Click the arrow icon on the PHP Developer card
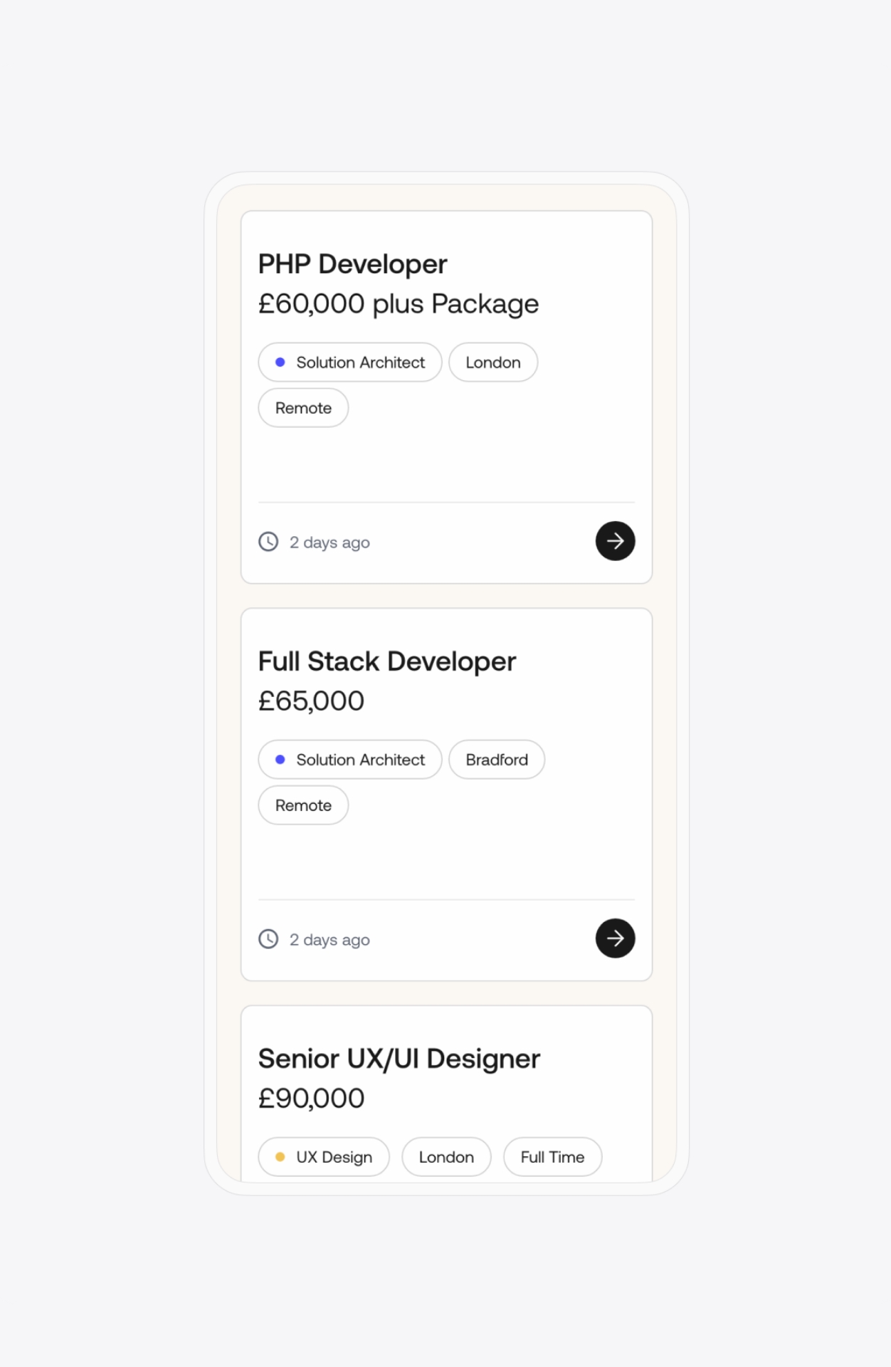Viewport: 891px width, 1367px height. pos(614,541)
